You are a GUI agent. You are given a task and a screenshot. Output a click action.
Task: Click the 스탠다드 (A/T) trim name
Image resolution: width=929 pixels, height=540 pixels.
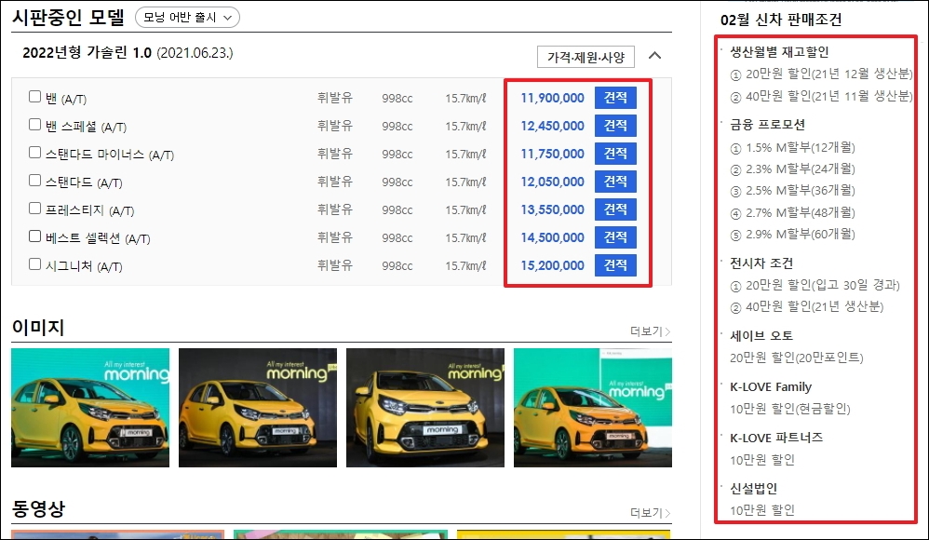(84, 182)
